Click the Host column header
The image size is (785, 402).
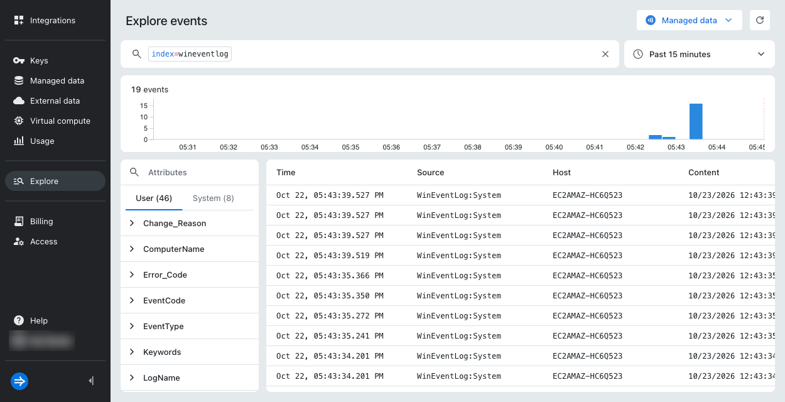[561, 172]
